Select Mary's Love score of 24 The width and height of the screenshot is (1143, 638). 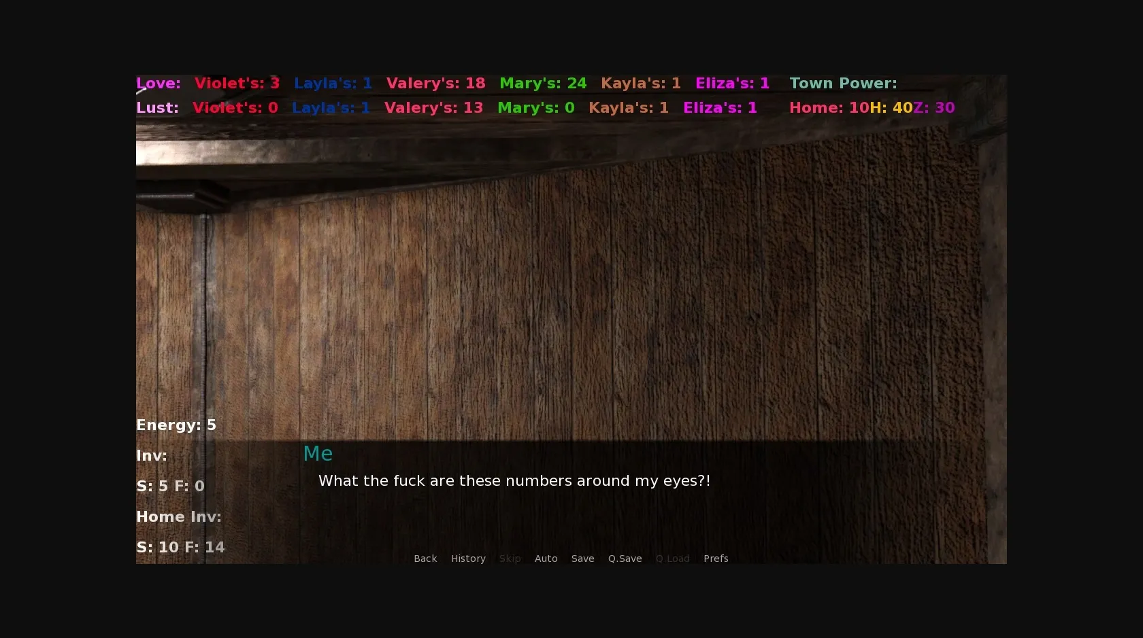point(542,84)
